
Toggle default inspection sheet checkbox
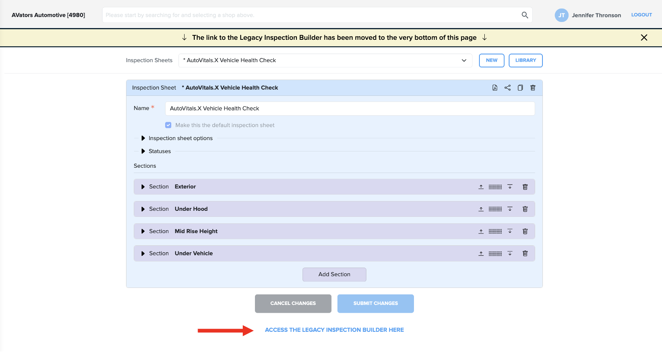[168, 125]
